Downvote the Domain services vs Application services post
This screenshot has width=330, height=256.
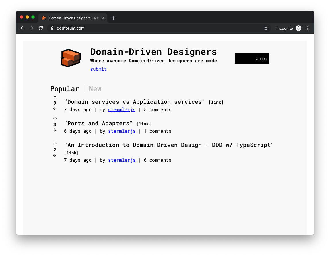(x=55, y=109)
